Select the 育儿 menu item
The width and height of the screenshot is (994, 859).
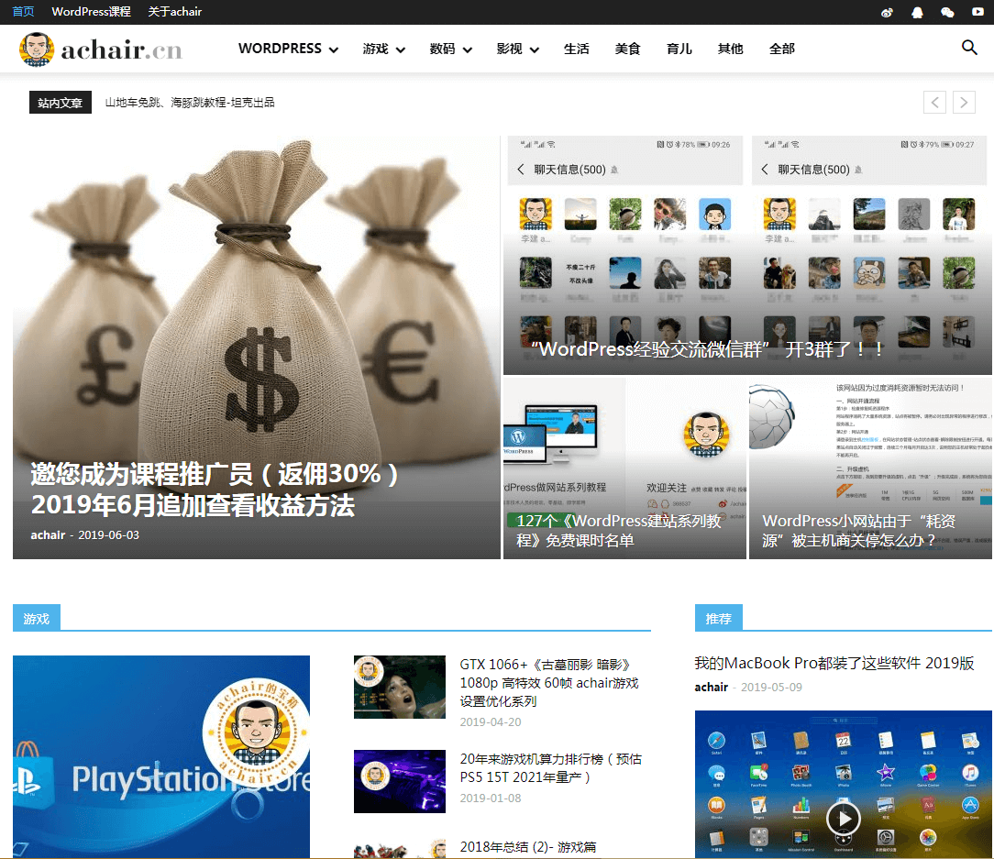(x=679, y=49)
